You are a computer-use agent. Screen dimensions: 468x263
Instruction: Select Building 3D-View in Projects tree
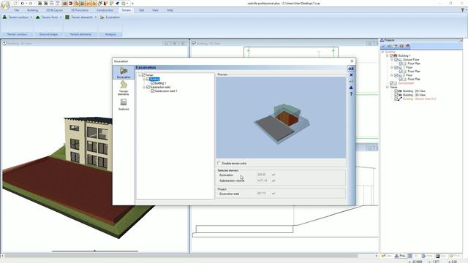coord(415,95)
